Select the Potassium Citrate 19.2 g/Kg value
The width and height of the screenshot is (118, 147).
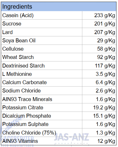point(104,108)
